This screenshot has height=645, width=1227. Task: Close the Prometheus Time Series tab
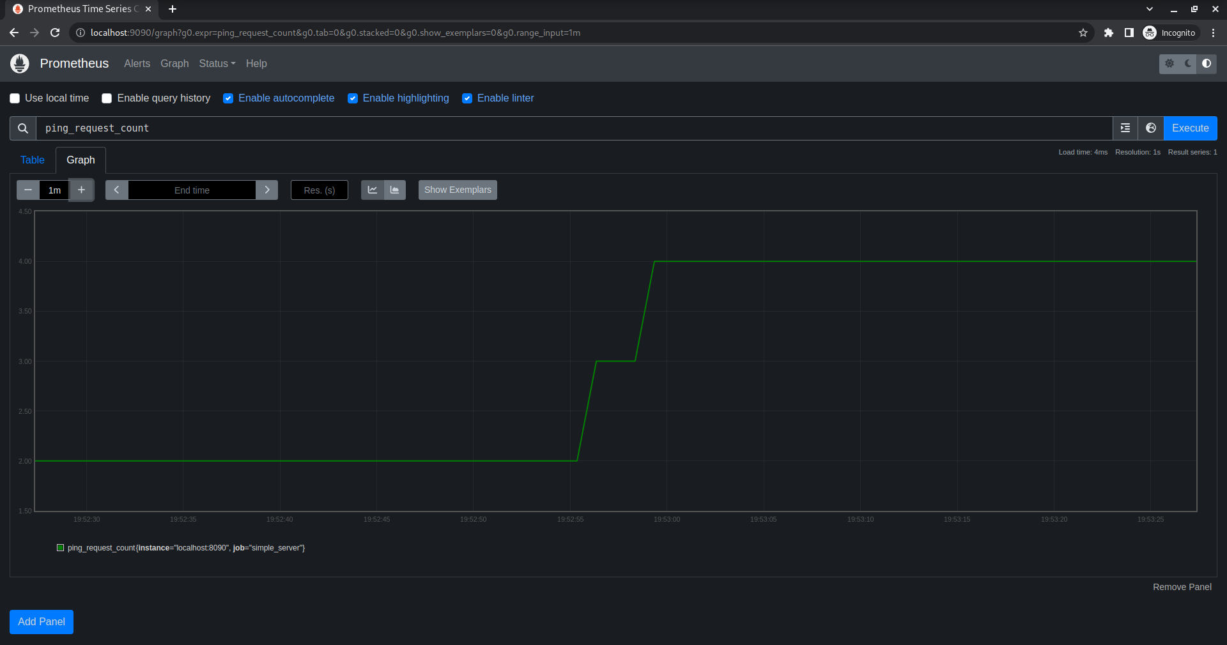coord(148,9)
